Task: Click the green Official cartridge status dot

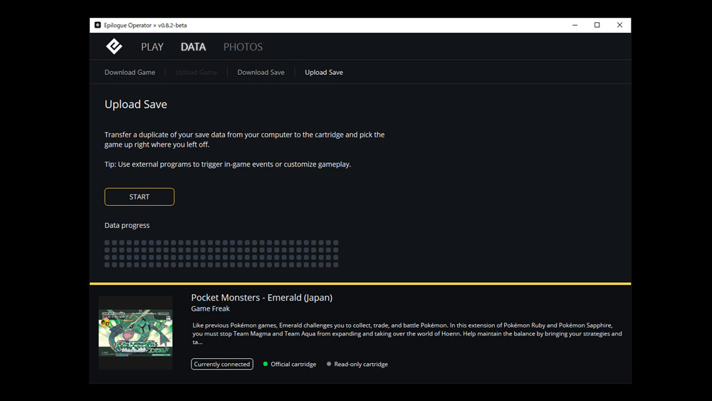Action: pyautogui.click(x=266, y=364)
